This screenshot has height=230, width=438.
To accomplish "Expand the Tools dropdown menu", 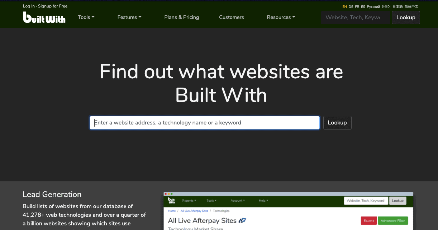I will (86, 17).
